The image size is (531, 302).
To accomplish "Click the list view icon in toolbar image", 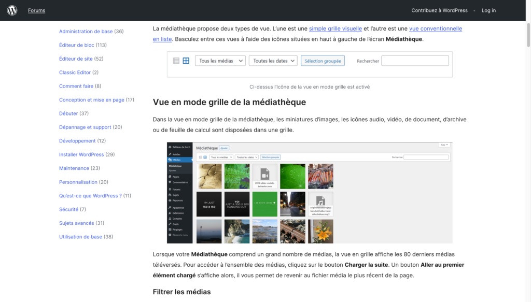I will point(176,61).
